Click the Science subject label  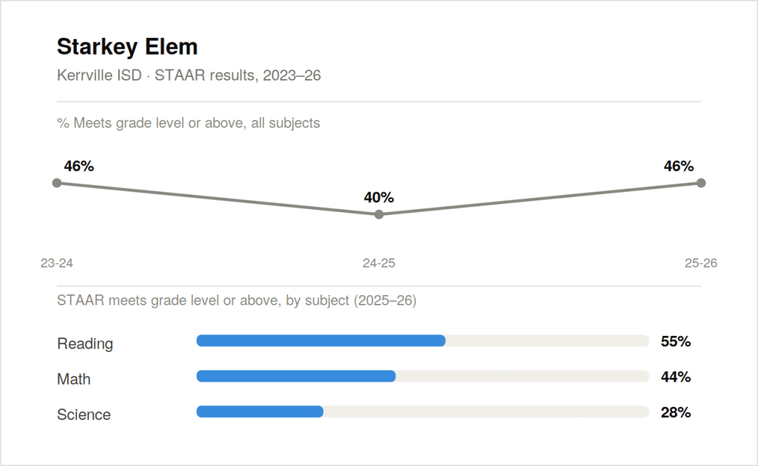click(84, 415)
